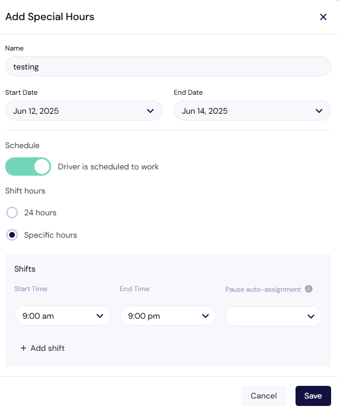
Task: Click the info icon beside Pause auto-assignment
Action: pyautogui.click(x=309, y=289)
